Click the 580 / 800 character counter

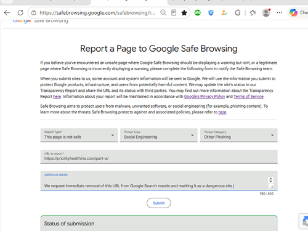tap(267, 193)
